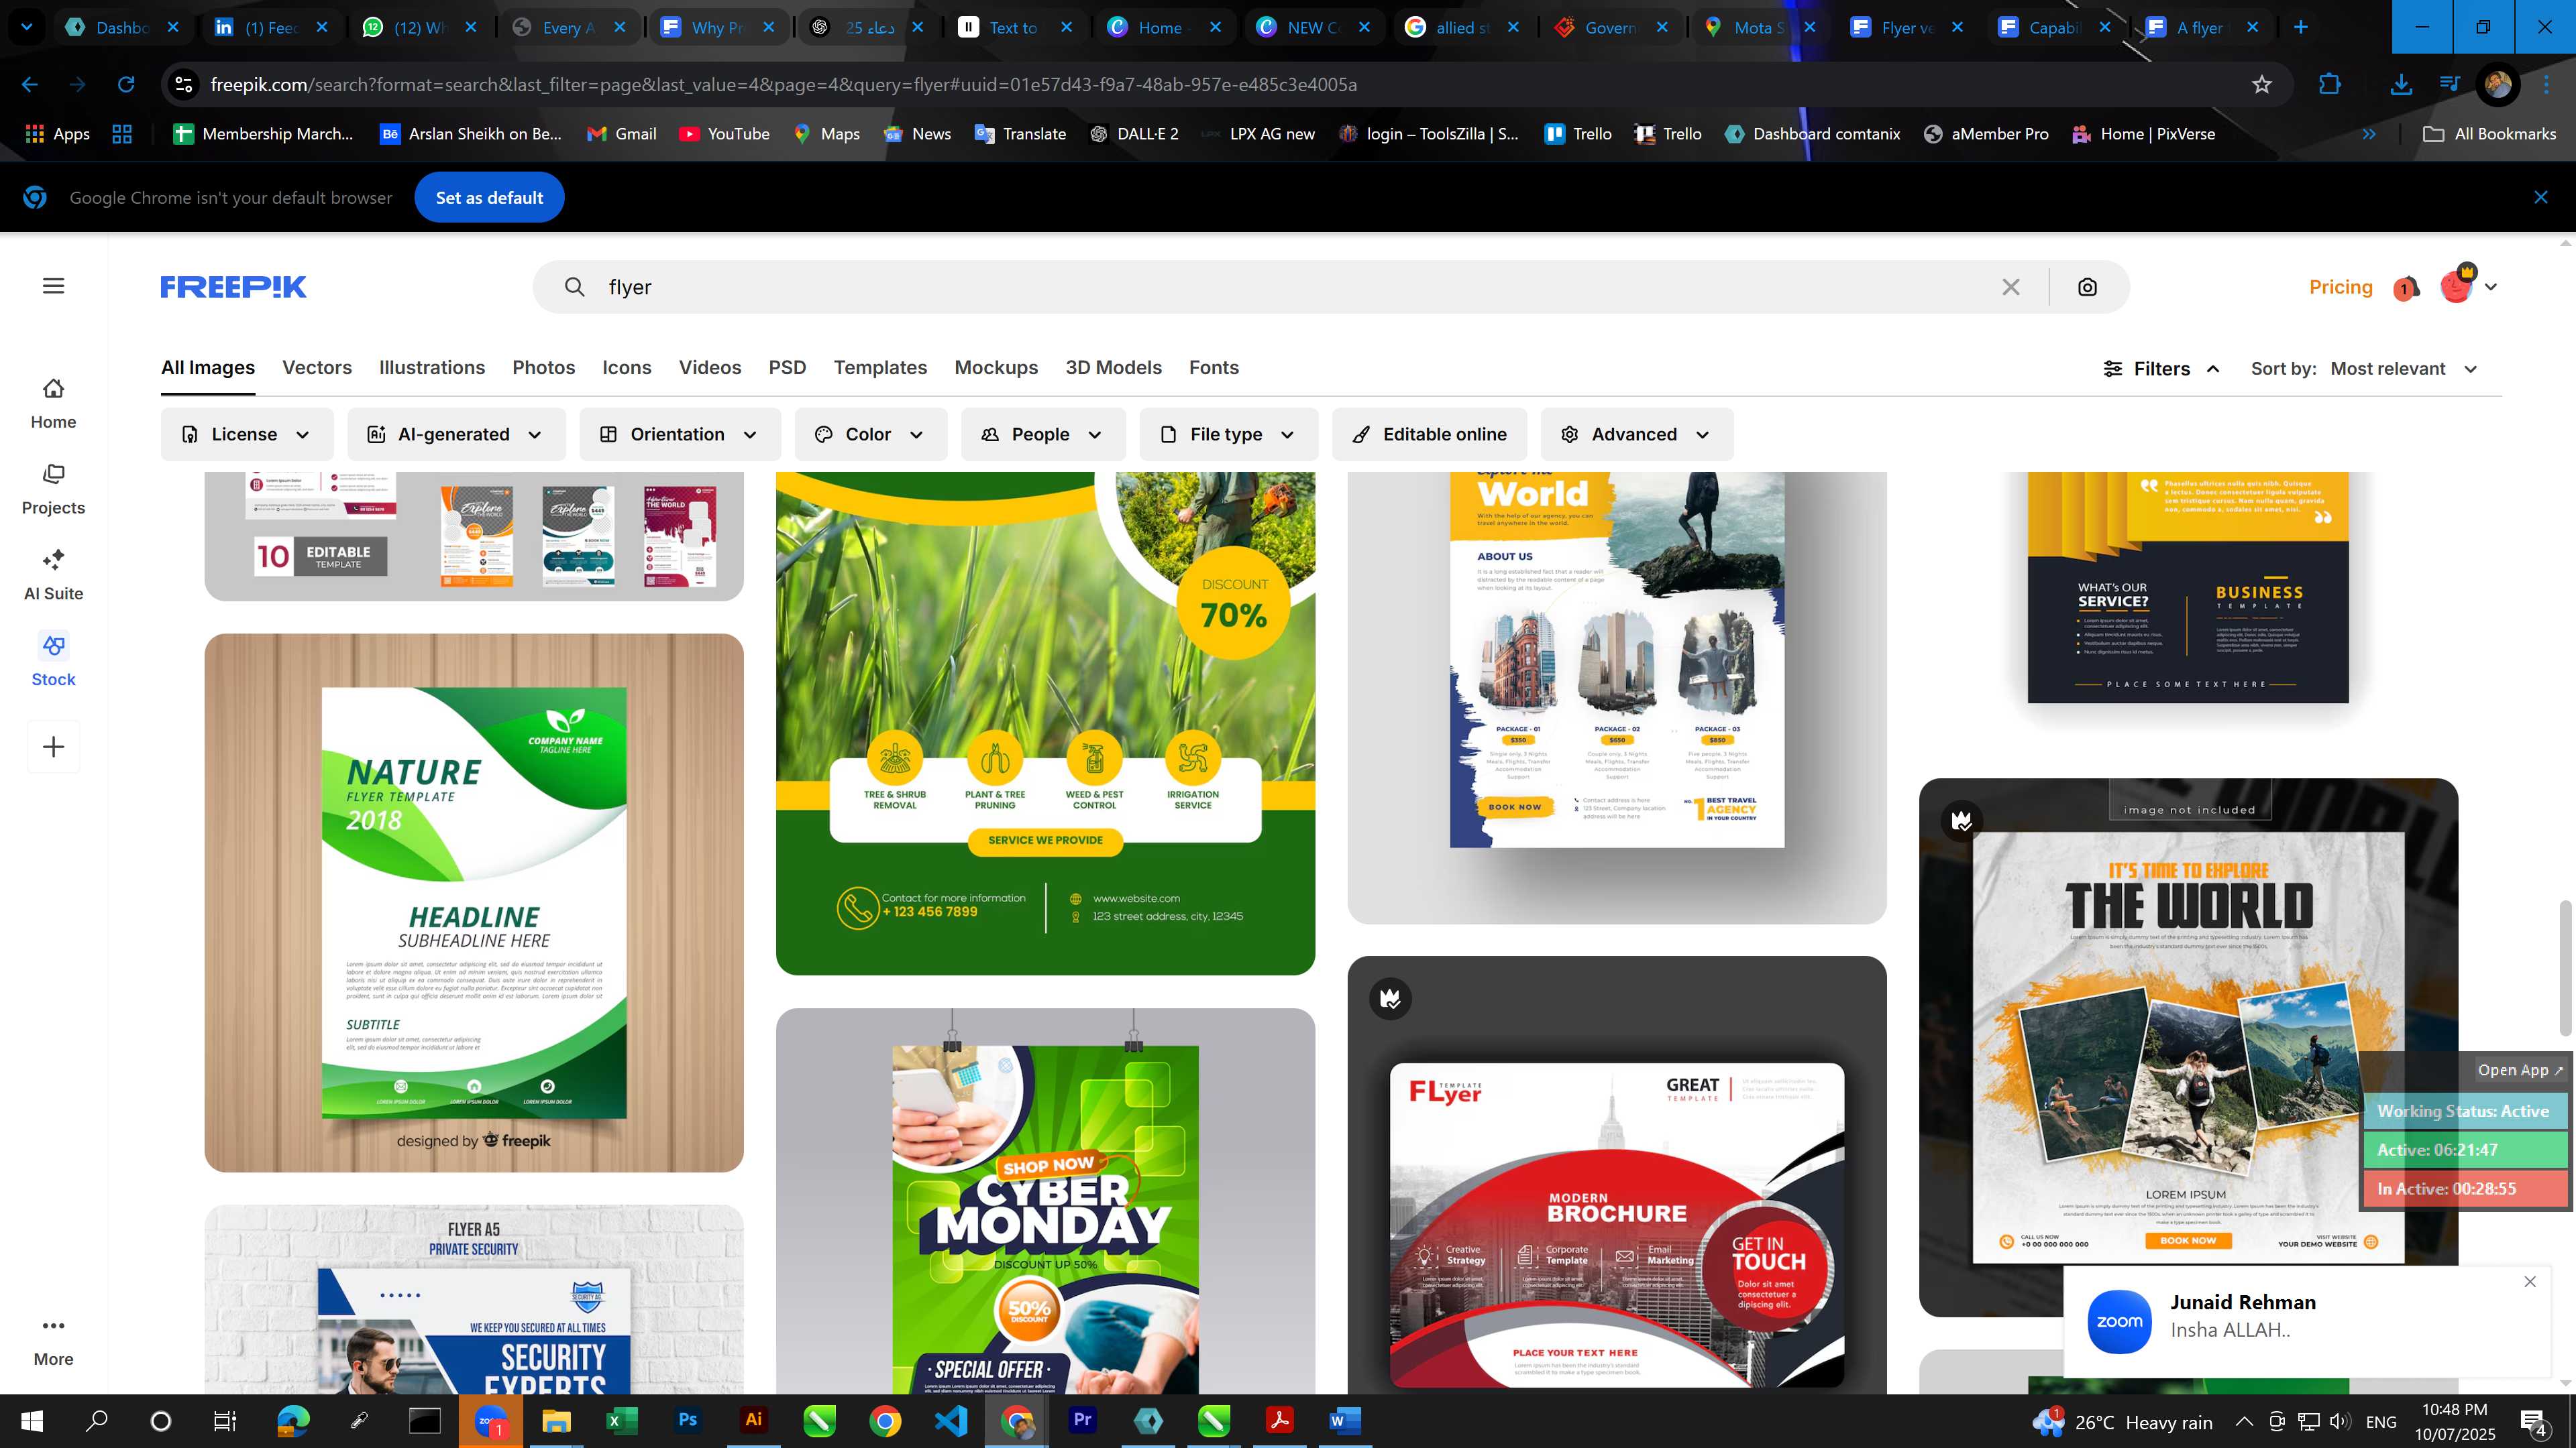
Task: Switch to the Templates tab
Action: pyautogui.click(x=880, y=368)
